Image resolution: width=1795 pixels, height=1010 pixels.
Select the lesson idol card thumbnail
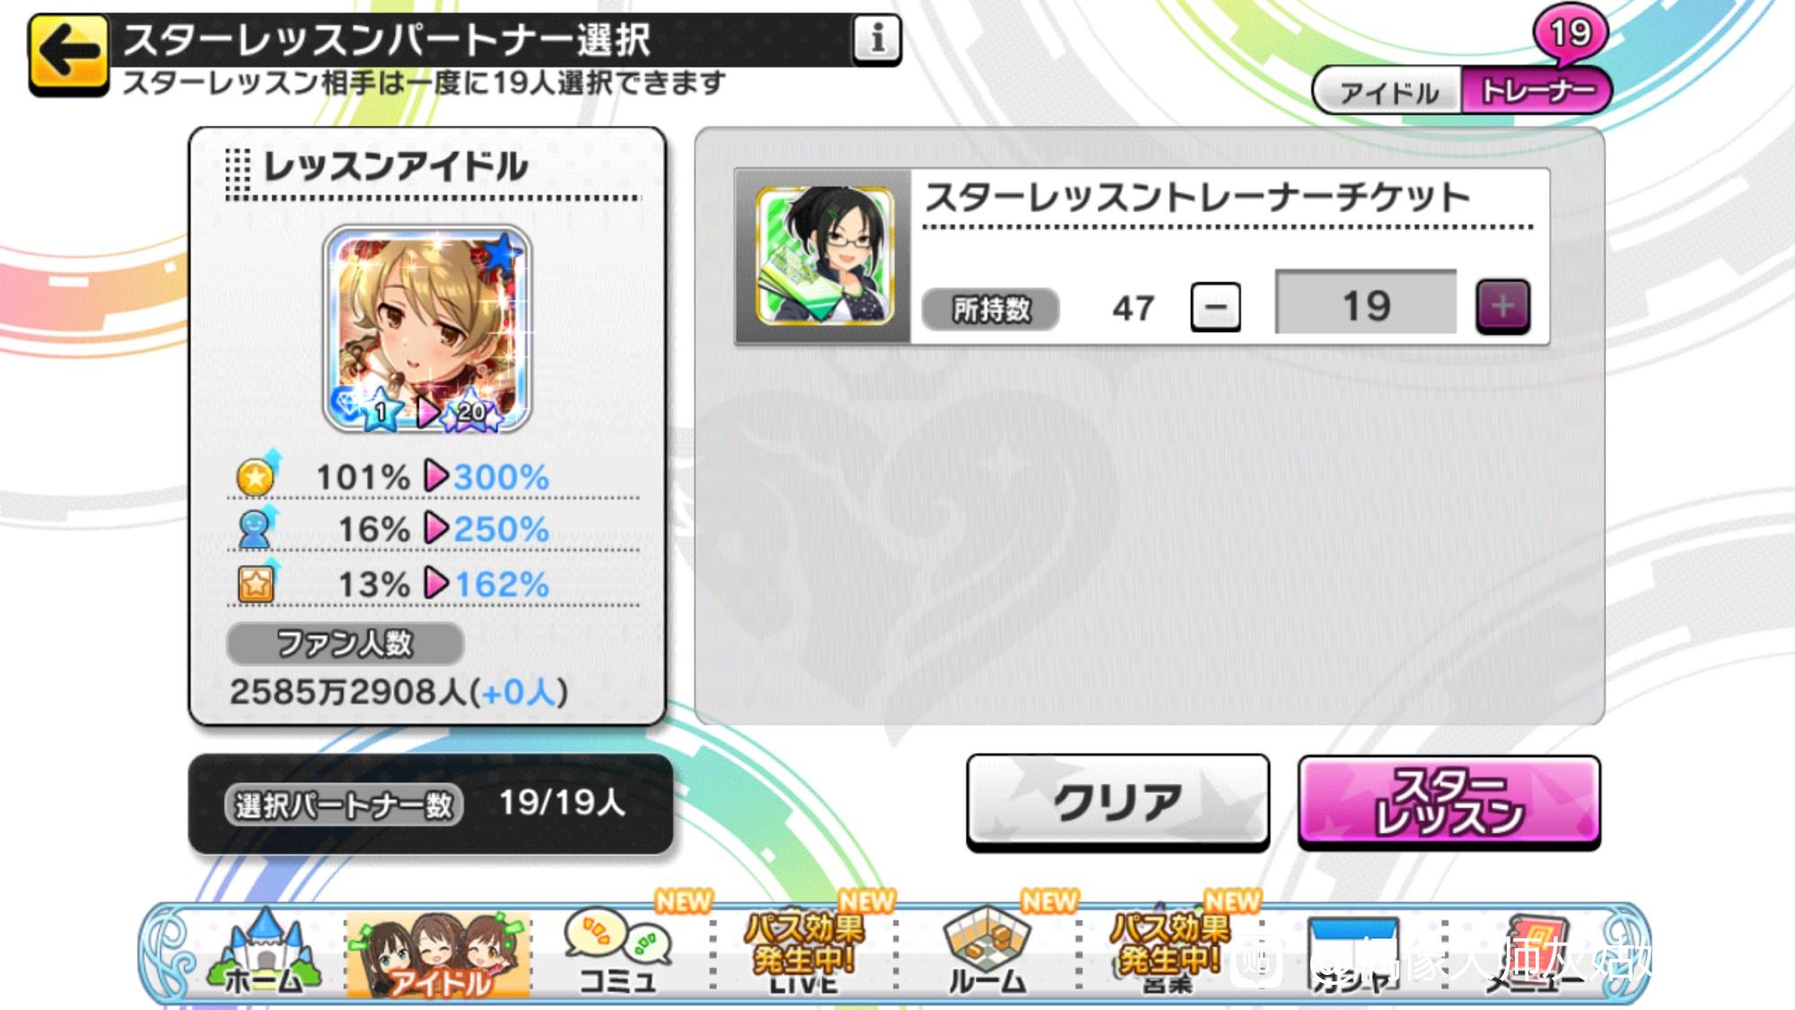[x=427, y=329]
